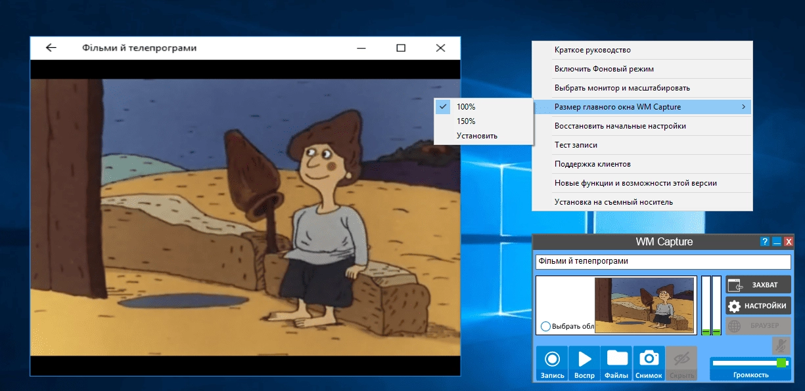Click the Громкость label button
The image size is (805, 391).
[750, 375]
